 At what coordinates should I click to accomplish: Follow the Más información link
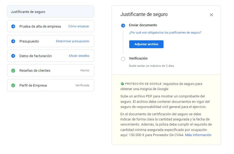198,135
